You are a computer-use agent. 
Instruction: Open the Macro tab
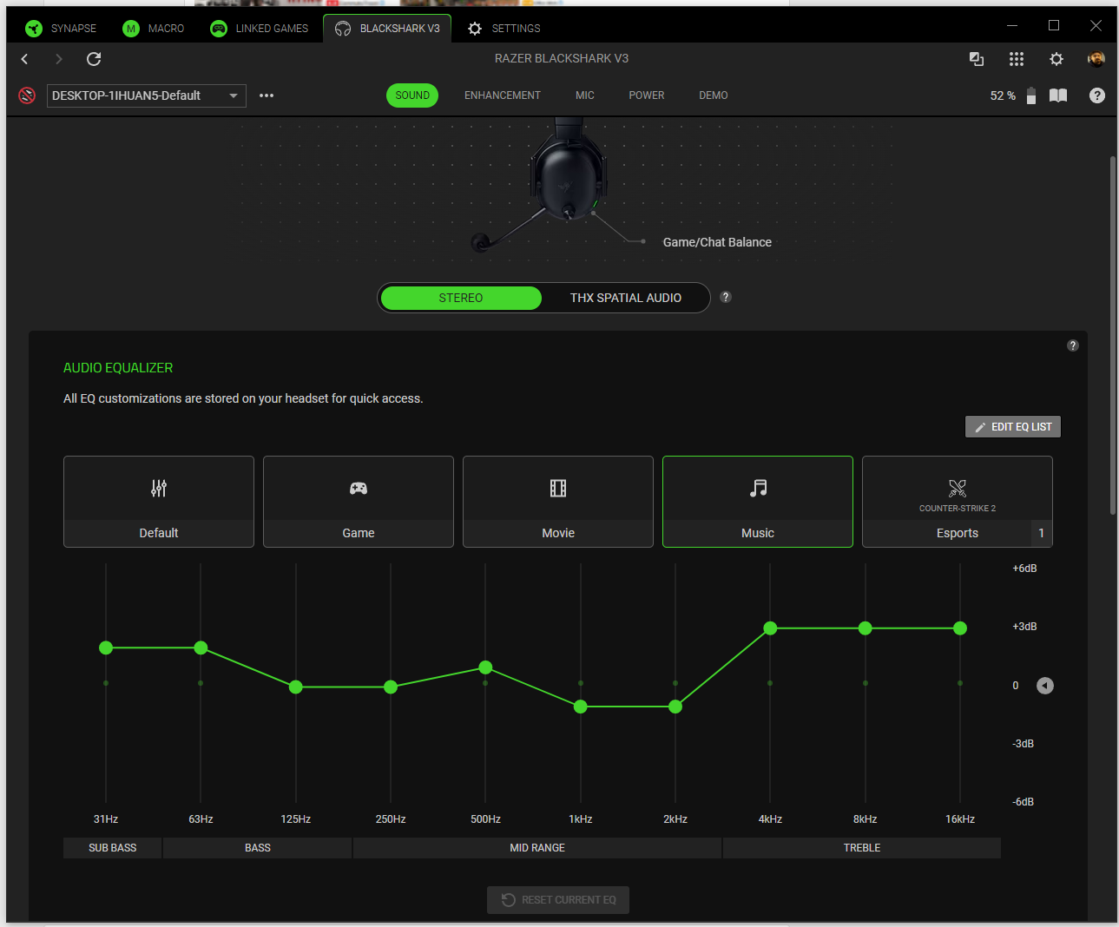(154, 29)
